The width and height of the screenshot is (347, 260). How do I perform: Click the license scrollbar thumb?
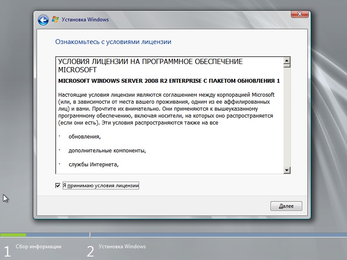287,66
